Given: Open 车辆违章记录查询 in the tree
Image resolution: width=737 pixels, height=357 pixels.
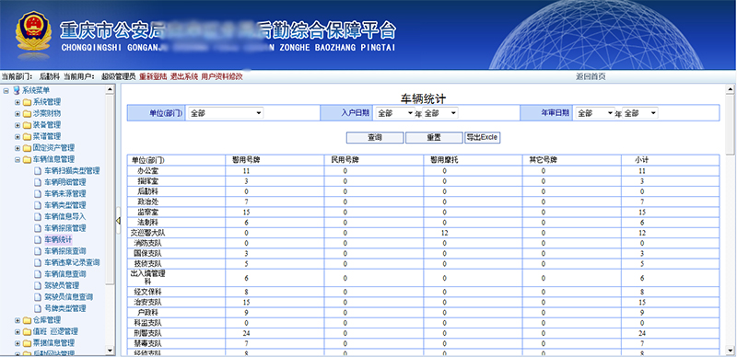Looking at the screenshot, I should (x=72, y=262).
